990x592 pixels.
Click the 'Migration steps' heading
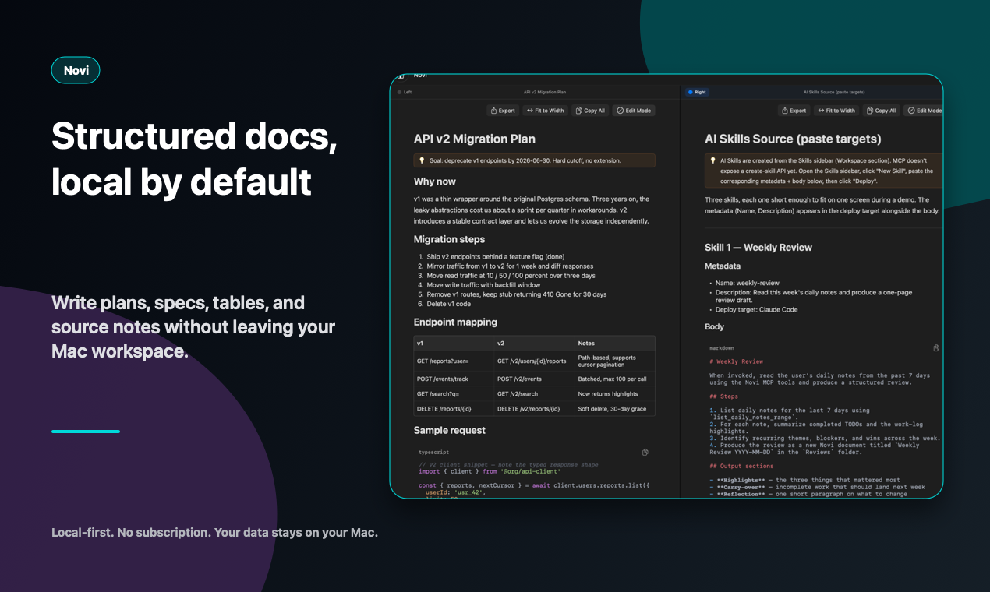click(449, 239)
